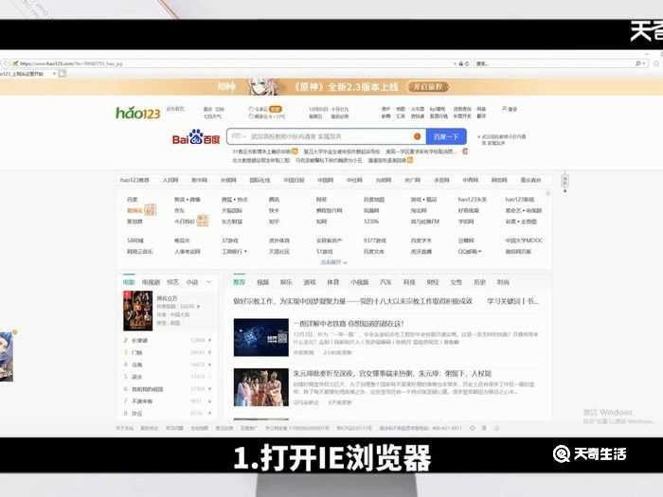The height and width of the screenshot is (497, 663).
Task: Open the 网页 dropdown in the search box
Action: (x=239, y=136)
